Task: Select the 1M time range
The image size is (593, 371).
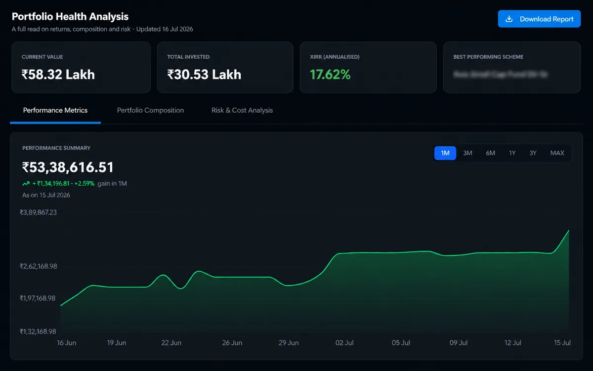Action: pos(445,153)
